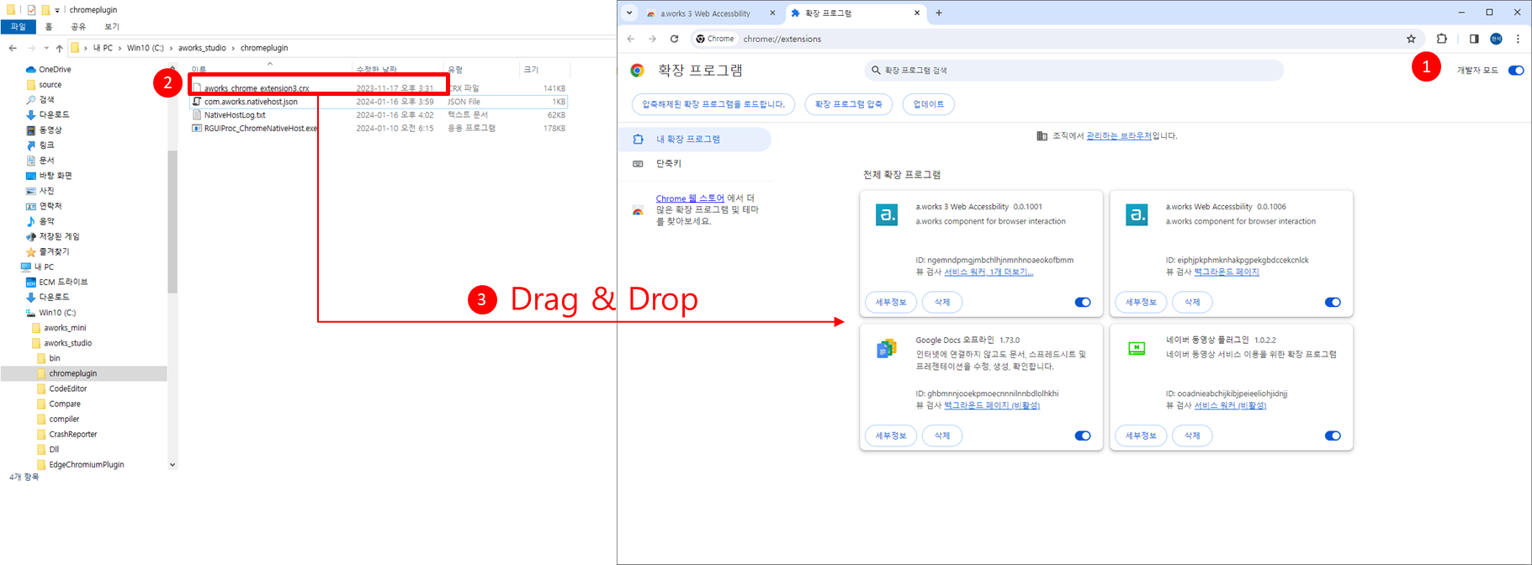The width and height of the screenshot is (1532, 565).
Task: Select EdgeChromiumPlugin folder in tree
Action: 87,465
